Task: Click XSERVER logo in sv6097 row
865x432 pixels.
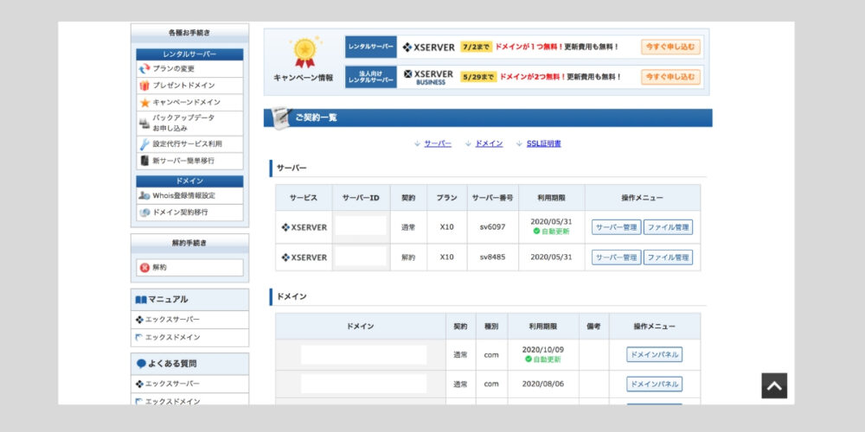Action: pyautogui.click(x=304, y=227)
